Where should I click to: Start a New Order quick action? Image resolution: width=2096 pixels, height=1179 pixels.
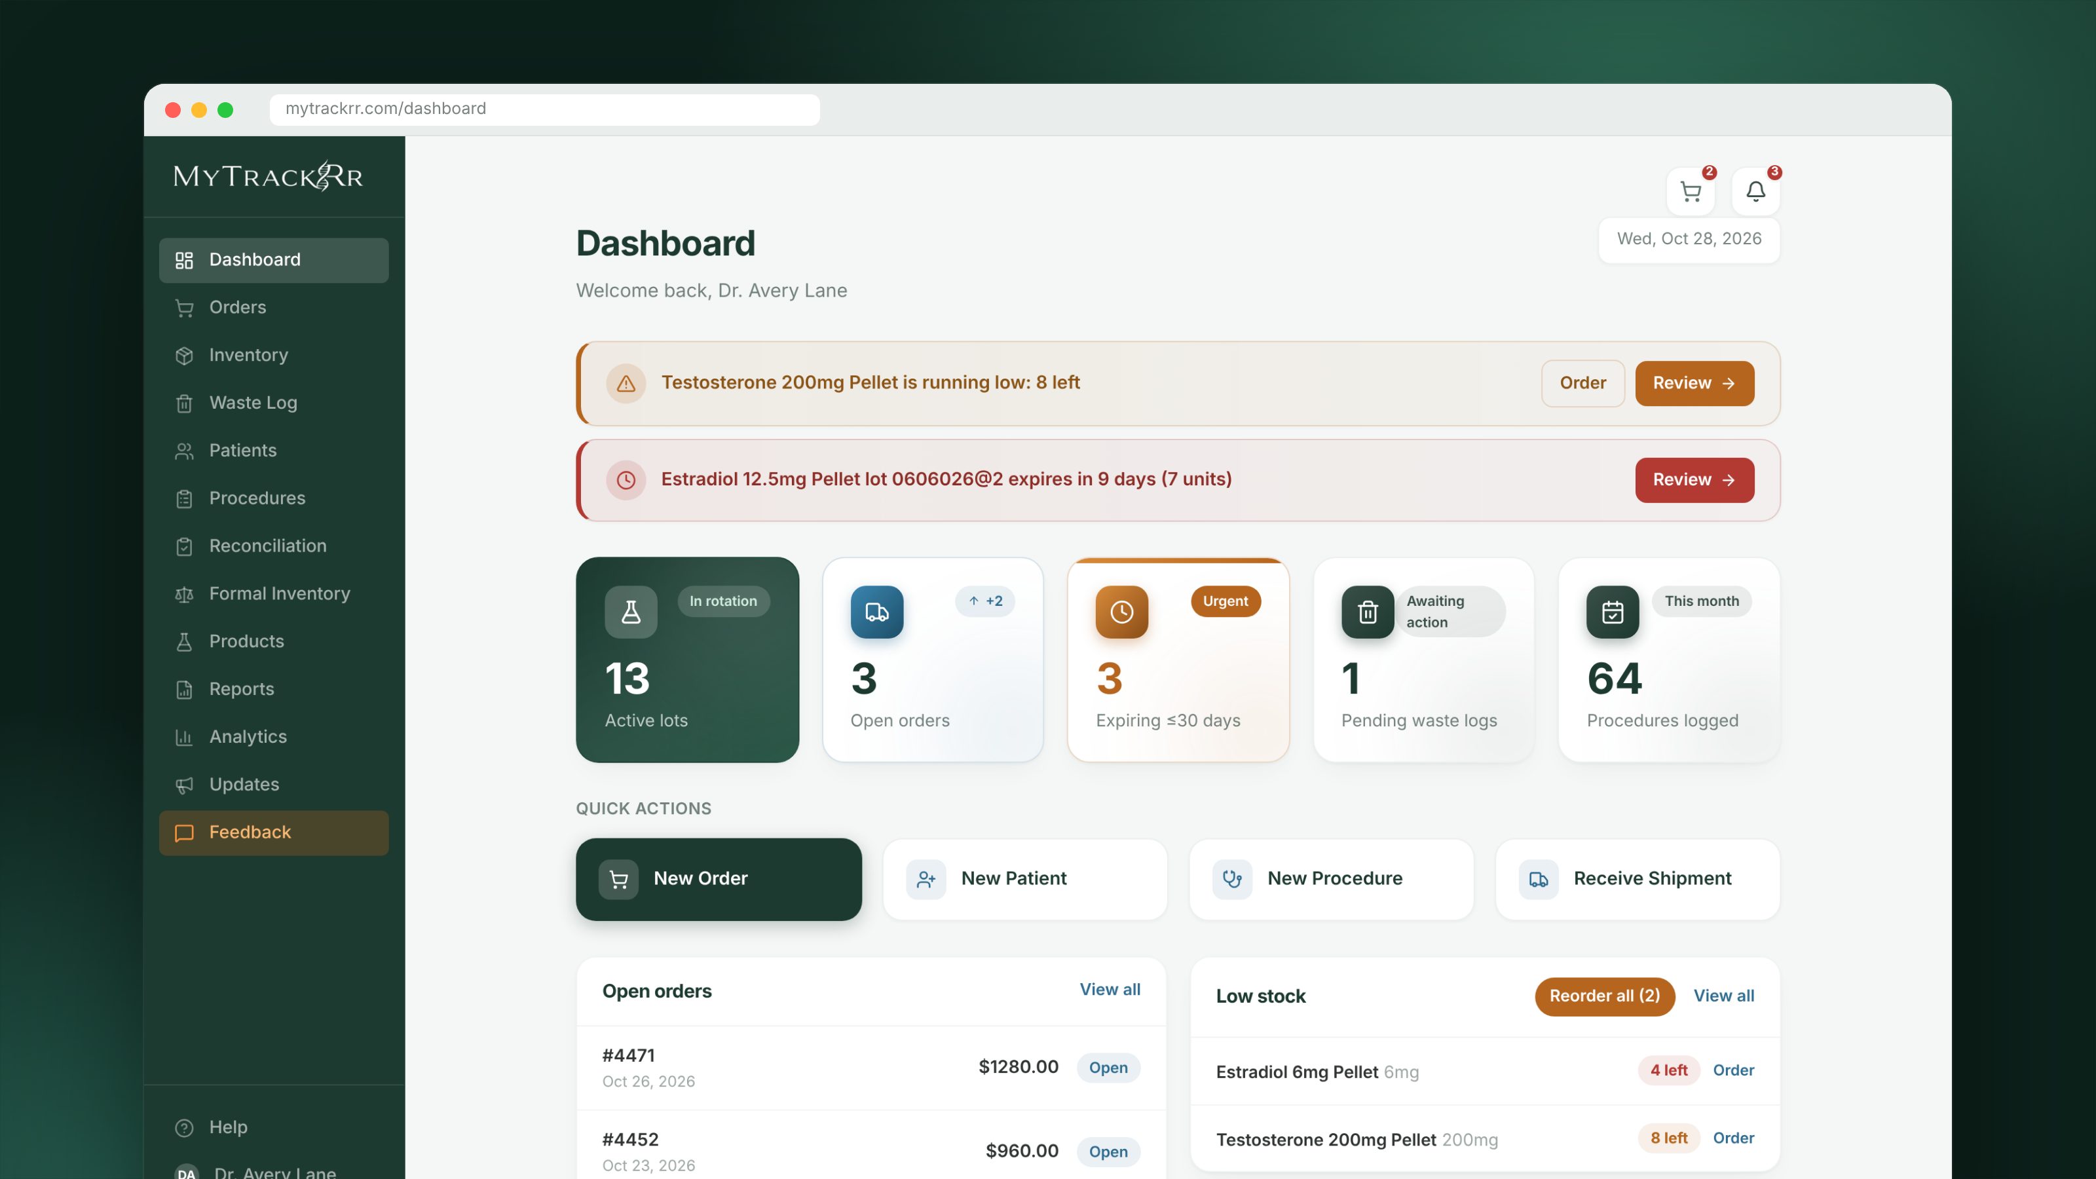click(x=719, y=880)
